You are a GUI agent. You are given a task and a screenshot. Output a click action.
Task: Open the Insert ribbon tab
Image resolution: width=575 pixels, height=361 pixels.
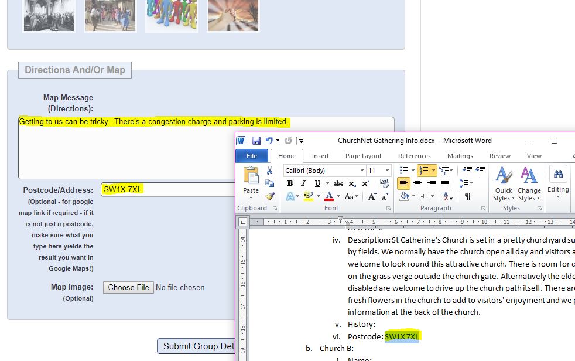[x=320, y=156]
